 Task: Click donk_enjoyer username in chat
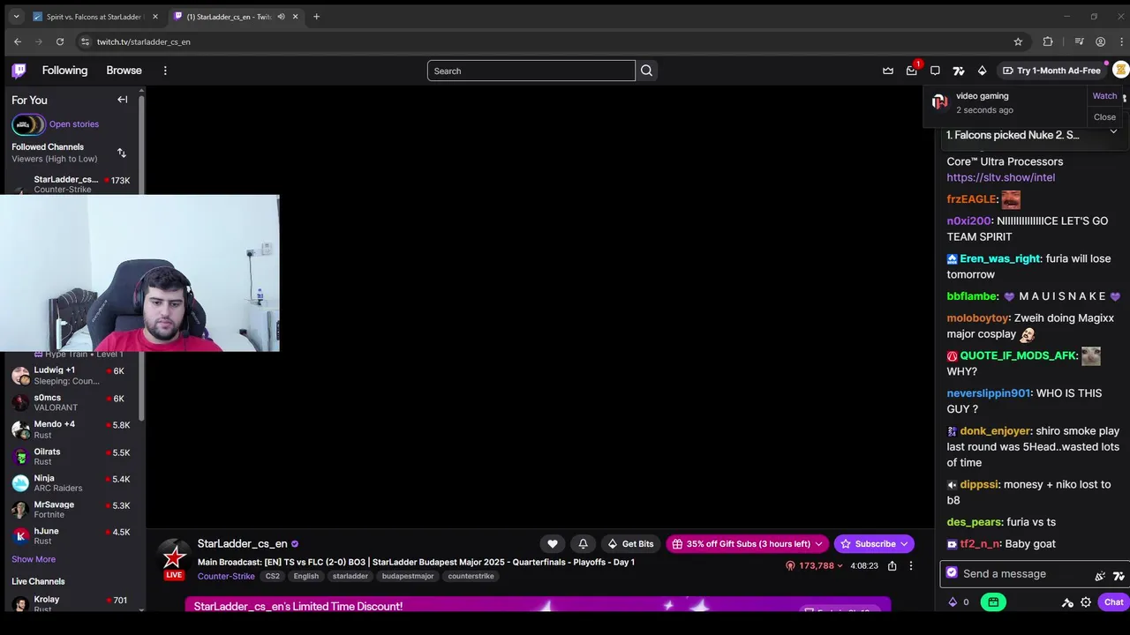(x=995, y=431)
